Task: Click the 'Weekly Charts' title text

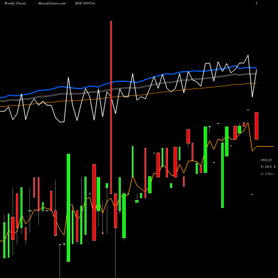Action: click(15, 3)
